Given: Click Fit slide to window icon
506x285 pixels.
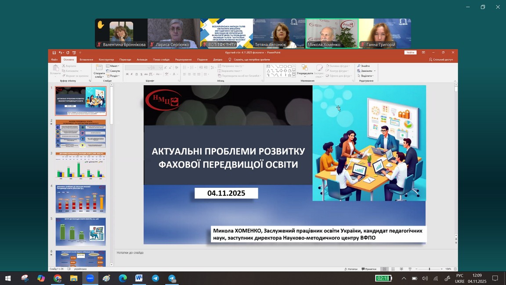Looking at the screenshot, I should coord(455,269).
